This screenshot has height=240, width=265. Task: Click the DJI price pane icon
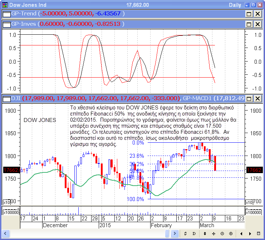(x=7, y=99)
